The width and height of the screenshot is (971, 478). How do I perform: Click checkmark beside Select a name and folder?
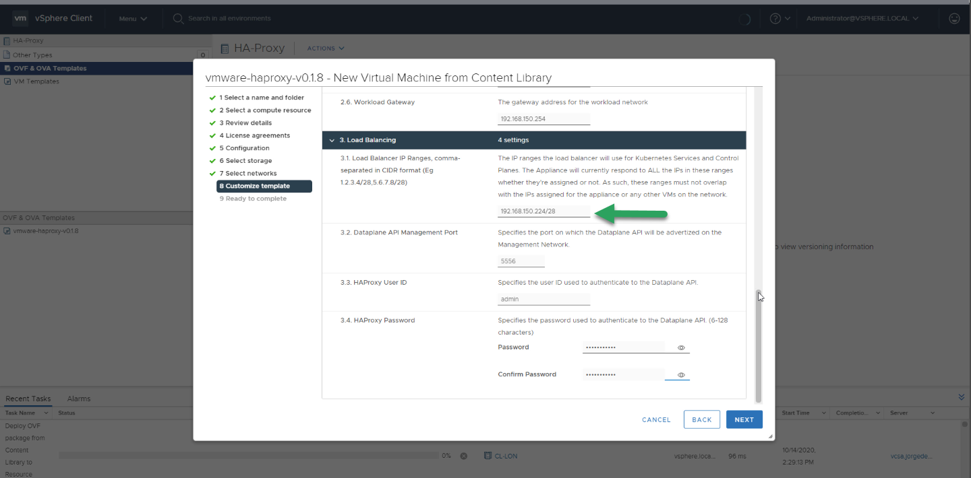point(212,98)
